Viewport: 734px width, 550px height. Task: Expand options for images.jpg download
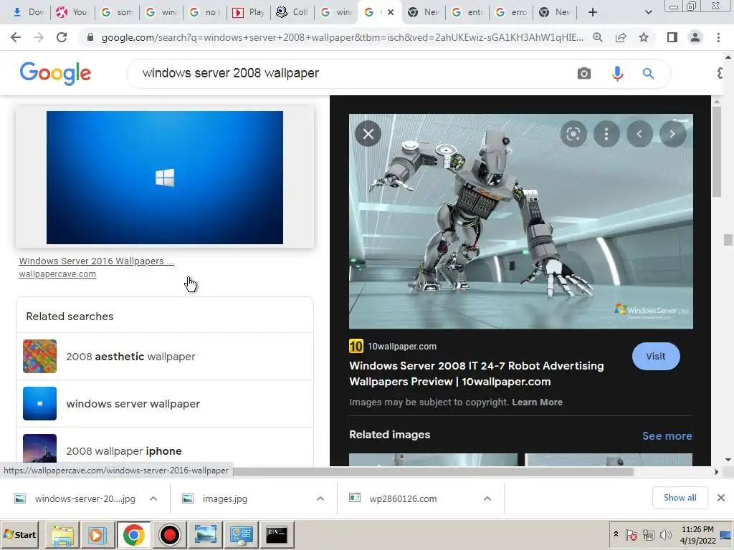tap(320, 498)
